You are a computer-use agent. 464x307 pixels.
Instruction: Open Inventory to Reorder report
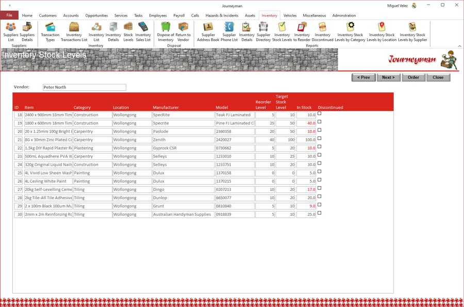pyautogui.click(x=302, y=32)
